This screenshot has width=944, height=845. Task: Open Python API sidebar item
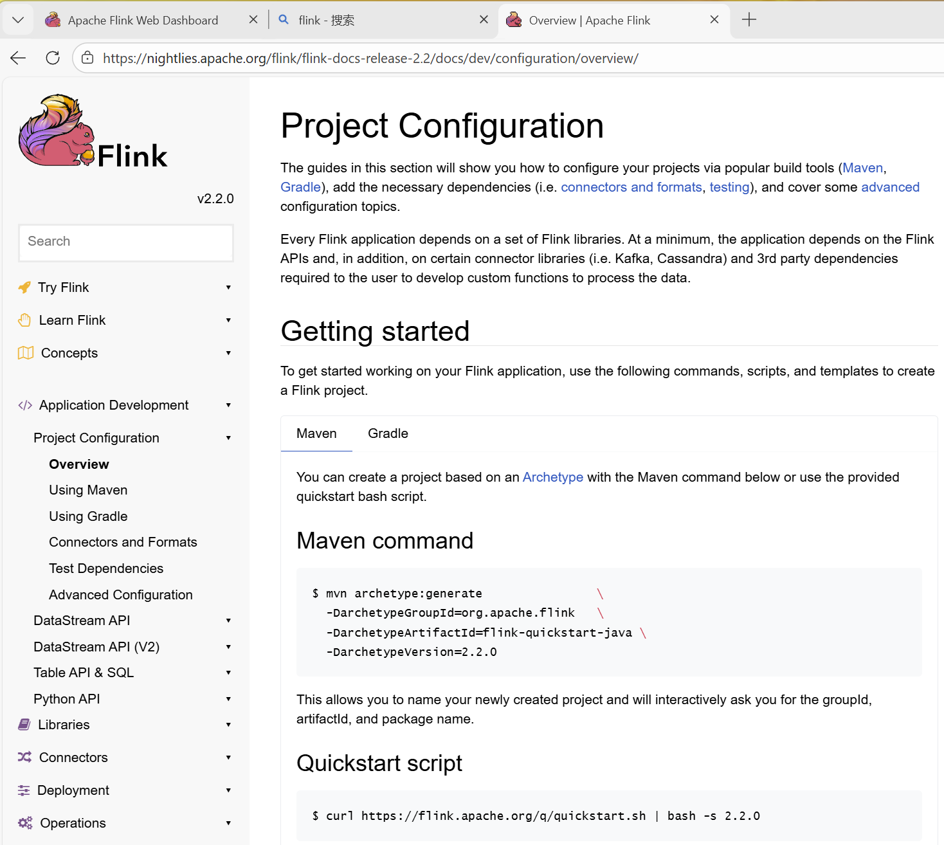coord(67,699)
